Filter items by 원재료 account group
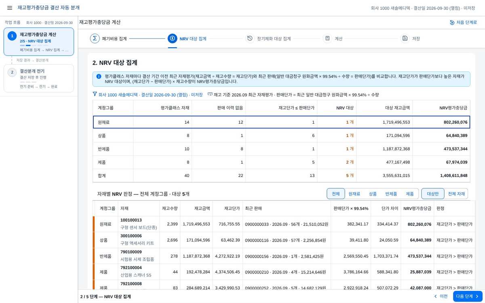Screen dimensions: 485x303 point(354,194)
